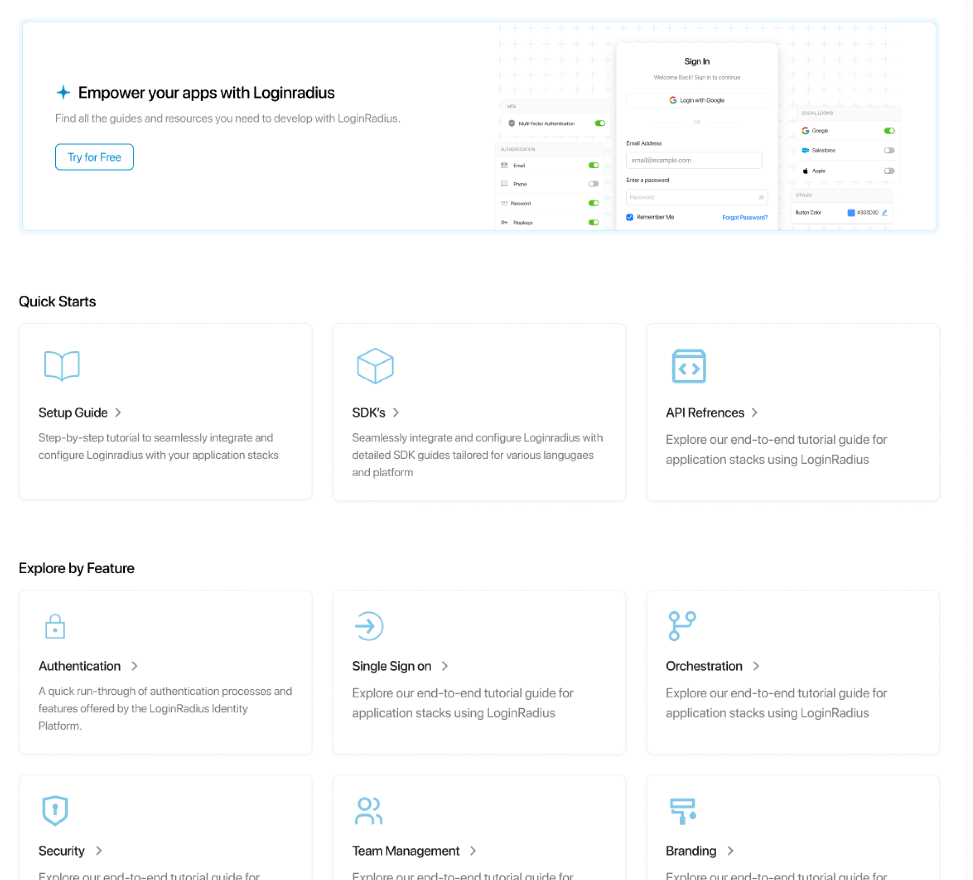The image size is (973, 880).
Task: Enable the Salesforce social login switch
Action: tap(890, 151)
